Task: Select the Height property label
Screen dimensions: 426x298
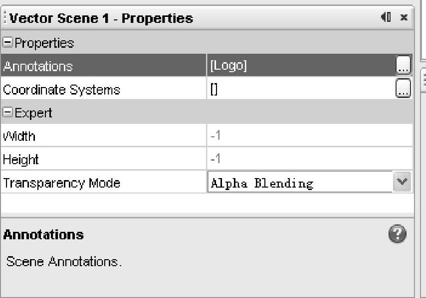Action: tap(21, 160)
